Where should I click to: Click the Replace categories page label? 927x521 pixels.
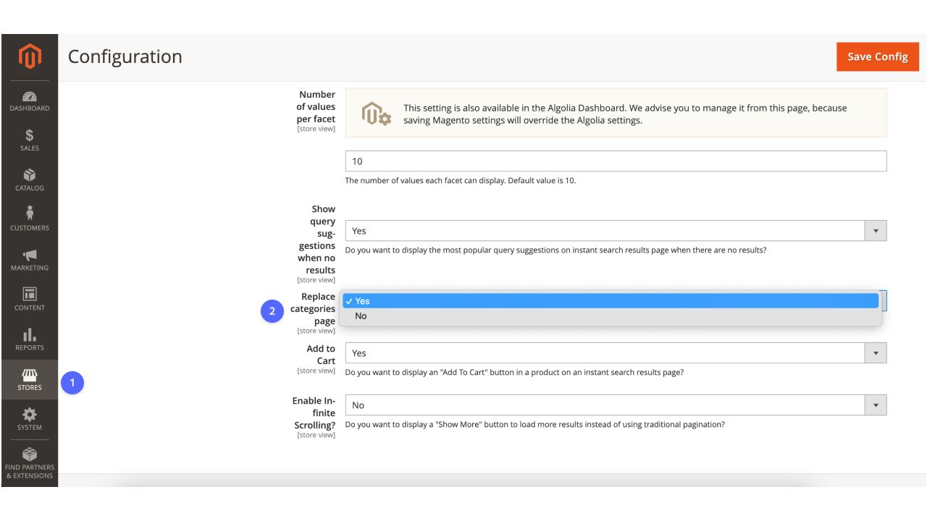point(313,309)
